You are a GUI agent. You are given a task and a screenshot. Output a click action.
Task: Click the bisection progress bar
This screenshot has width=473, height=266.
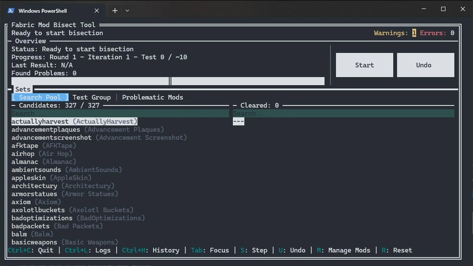pos(168,81)
